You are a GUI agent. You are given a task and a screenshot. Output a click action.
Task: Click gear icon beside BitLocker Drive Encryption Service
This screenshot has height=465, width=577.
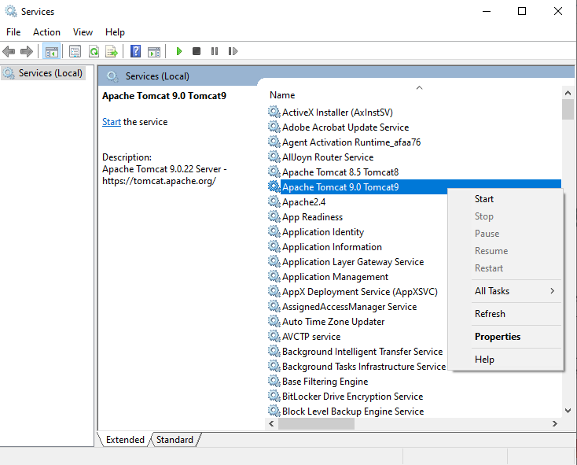[x=274, y=396]
